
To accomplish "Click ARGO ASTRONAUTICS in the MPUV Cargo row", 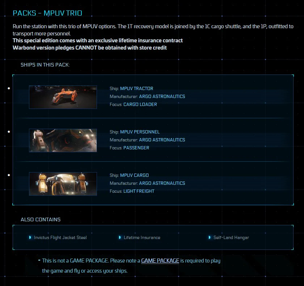I will click(162, 183).
